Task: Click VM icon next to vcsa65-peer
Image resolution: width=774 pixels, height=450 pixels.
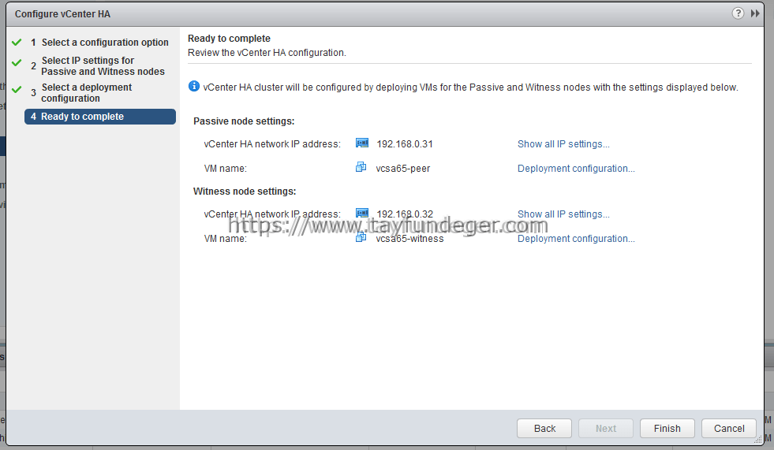Action: pos(361,167)
